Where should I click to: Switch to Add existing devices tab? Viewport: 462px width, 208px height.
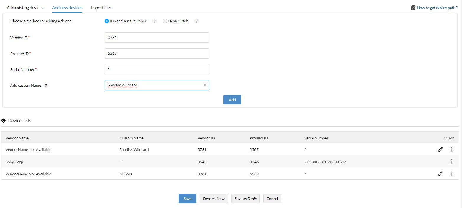pos(25,8)
